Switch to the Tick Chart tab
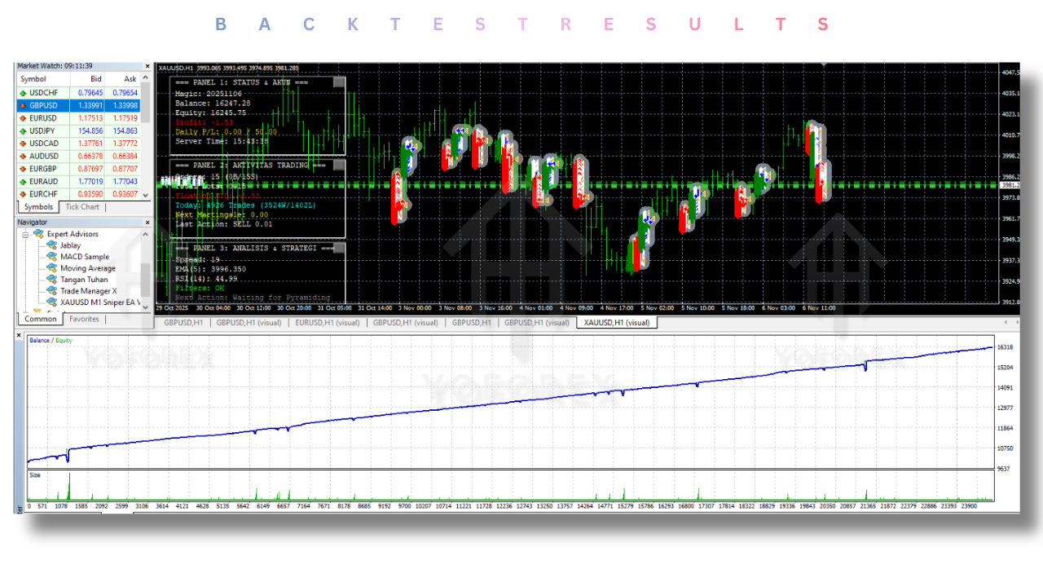This screenshot has width=1043, height=587. coord(81,206)
